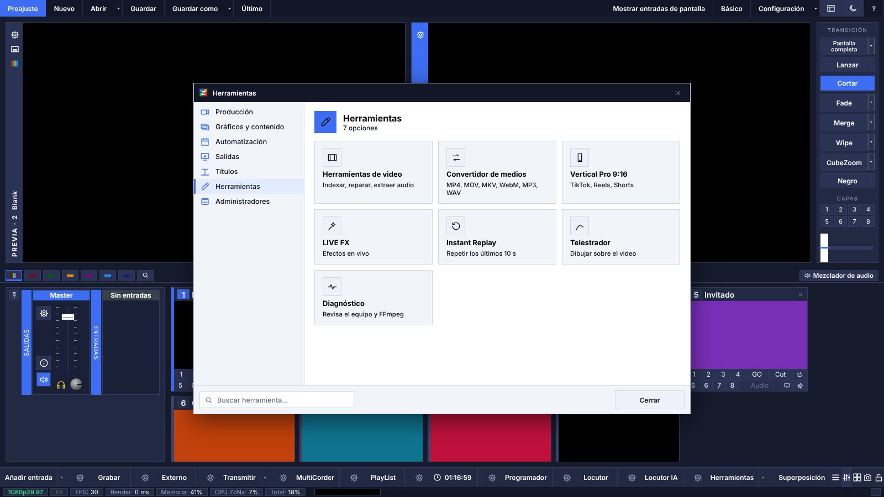
Task: Open the Diagnóstico tool
Action: pyautogui.click(x=373, y=298)
